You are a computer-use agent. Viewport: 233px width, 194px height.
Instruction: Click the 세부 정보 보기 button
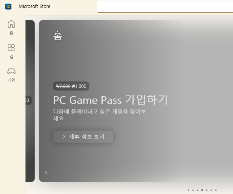(x=83, y=137)
